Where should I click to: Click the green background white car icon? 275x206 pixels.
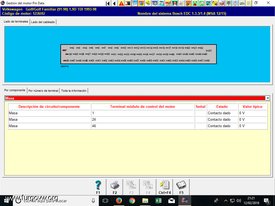click(x=201, y=3)
